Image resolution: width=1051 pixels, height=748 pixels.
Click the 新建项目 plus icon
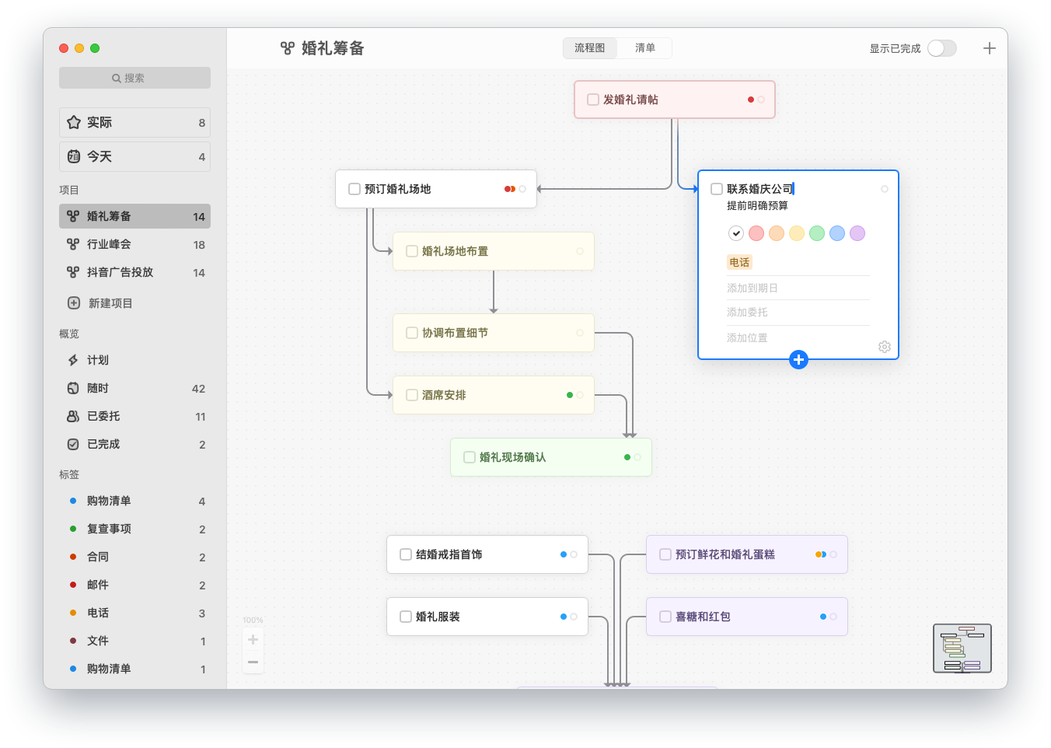tap(74, 303)
